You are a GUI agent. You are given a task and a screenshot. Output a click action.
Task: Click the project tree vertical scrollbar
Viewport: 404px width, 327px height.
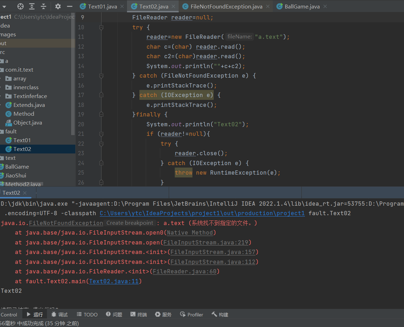tap(73, 74)
